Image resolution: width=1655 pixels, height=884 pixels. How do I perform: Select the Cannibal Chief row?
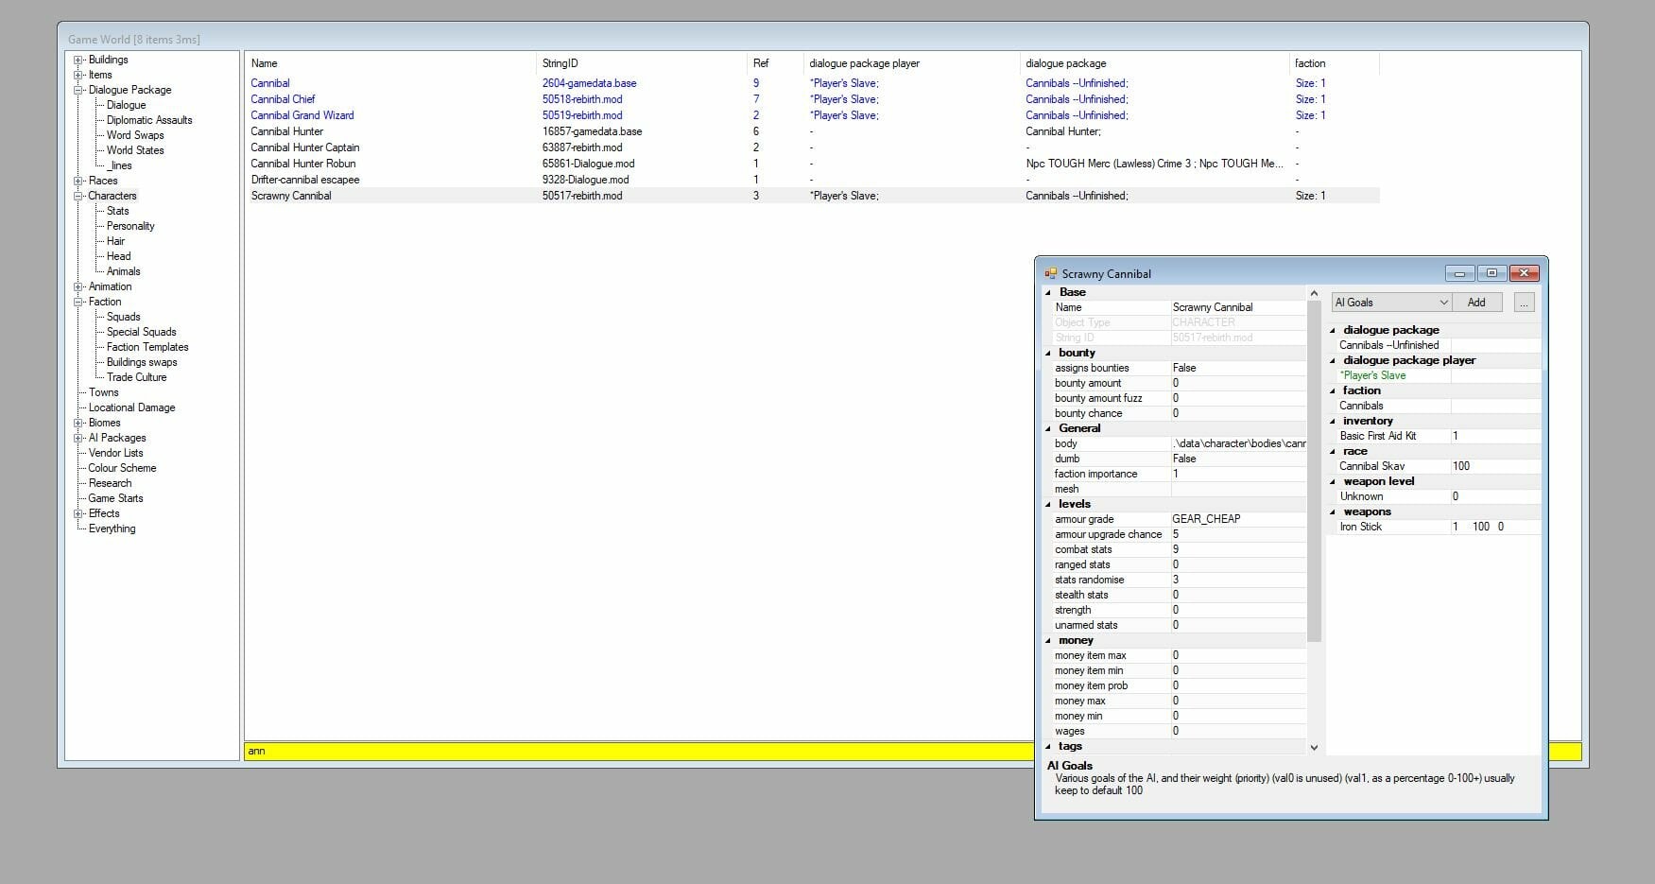(813, 99)
